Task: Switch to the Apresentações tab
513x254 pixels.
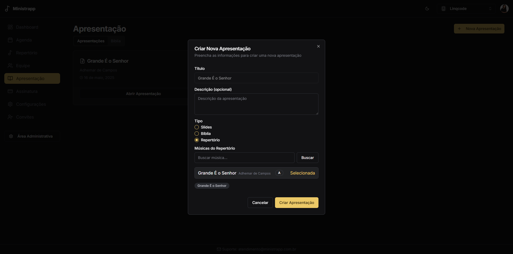Action: click(x=90, y=41)
